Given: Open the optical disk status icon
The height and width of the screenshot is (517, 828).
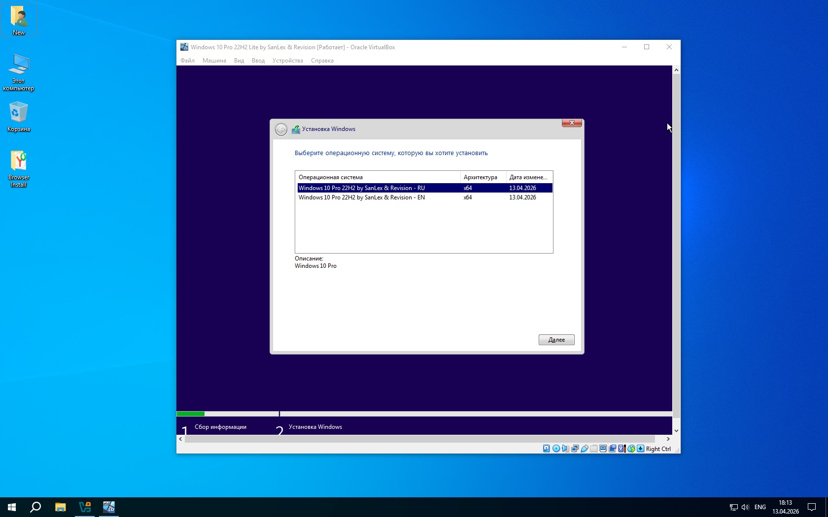Looking at the screenshot, I should point(556,449).
